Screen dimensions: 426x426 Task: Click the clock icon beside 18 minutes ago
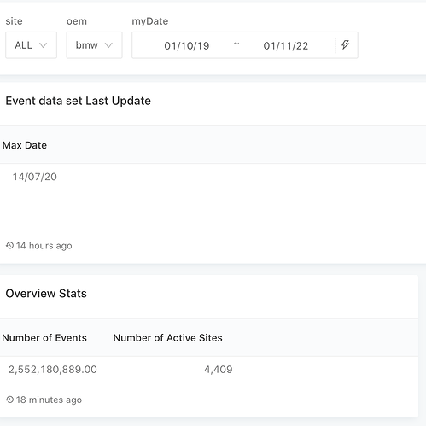pyautogui.click(x=9, y=400)
